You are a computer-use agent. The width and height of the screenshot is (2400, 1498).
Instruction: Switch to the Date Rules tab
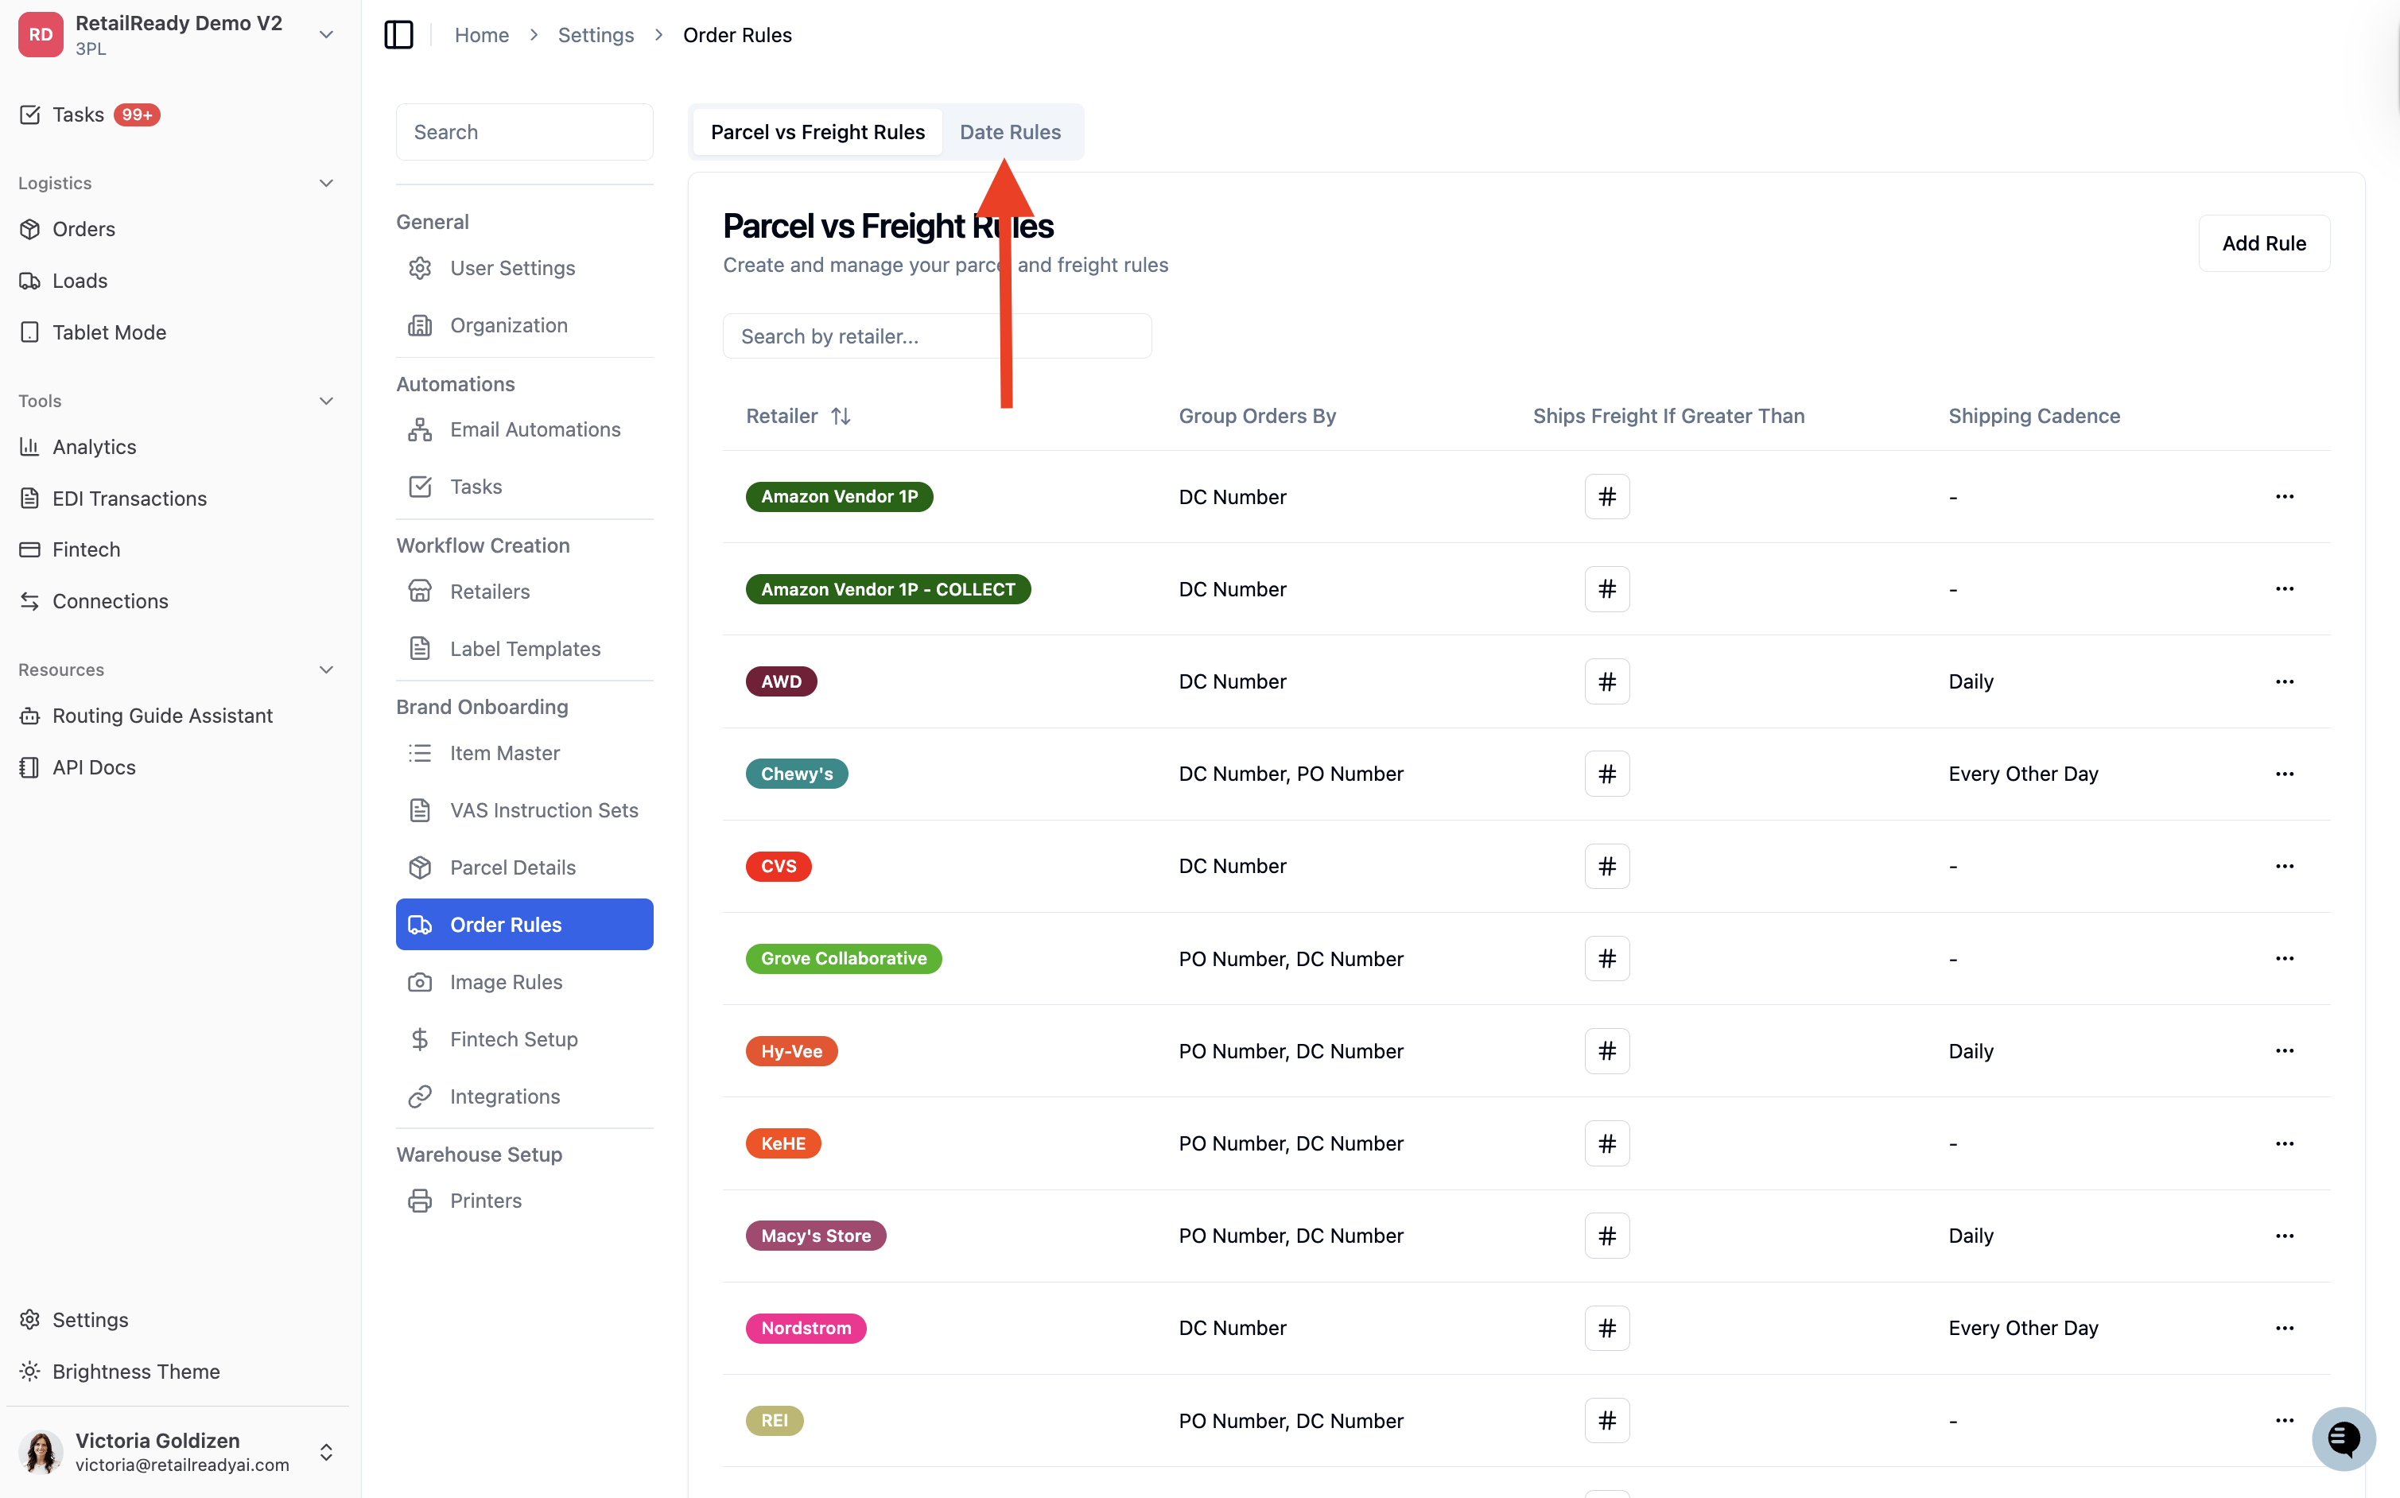pyautogui.click(x=1010, y=132)
